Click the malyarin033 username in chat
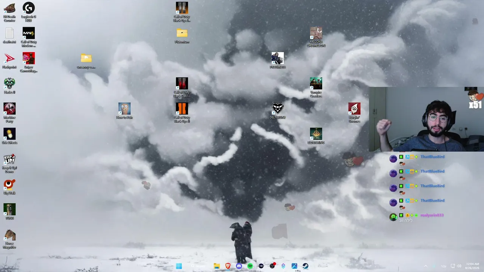484x272 pixels. tap(432, 215)
